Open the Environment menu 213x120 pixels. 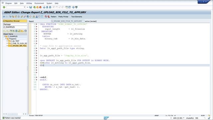point(39,3)
